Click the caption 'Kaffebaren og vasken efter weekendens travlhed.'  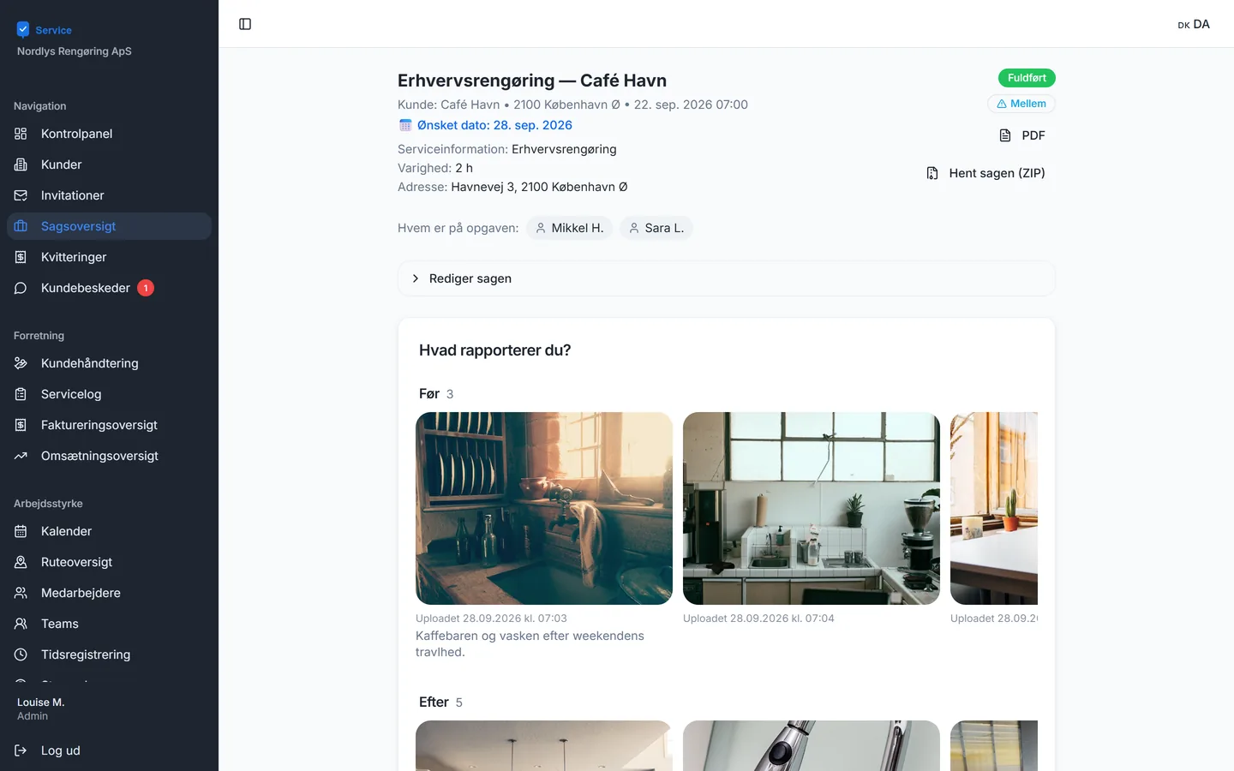(530, 643)
